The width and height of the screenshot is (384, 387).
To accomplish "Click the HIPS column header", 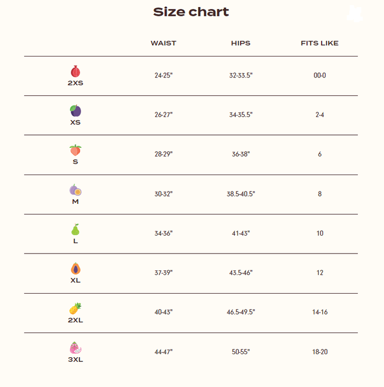I will 241,43.
